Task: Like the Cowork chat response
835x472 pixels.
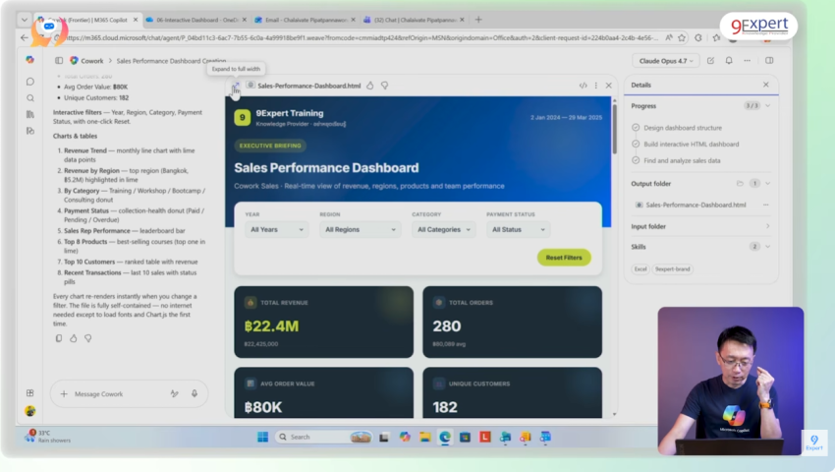Action: point(74,338)
